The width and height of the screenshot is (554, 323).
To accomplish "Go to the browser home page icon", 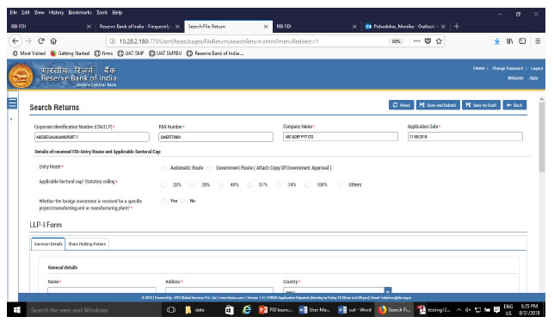I will tap(53, 41).
